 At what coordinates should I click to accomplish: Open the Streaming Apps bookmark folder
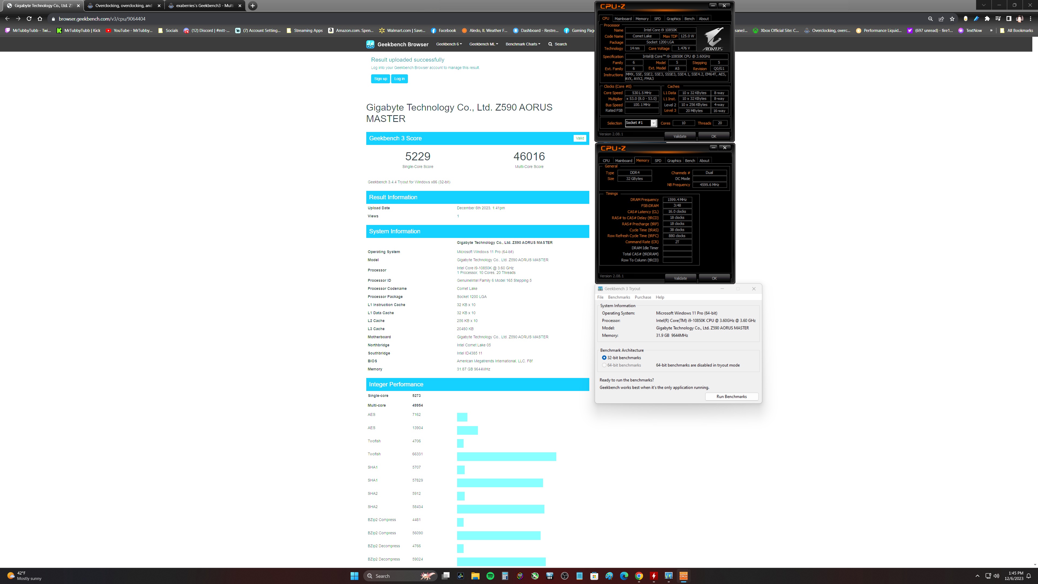click(x=304, y=31)
